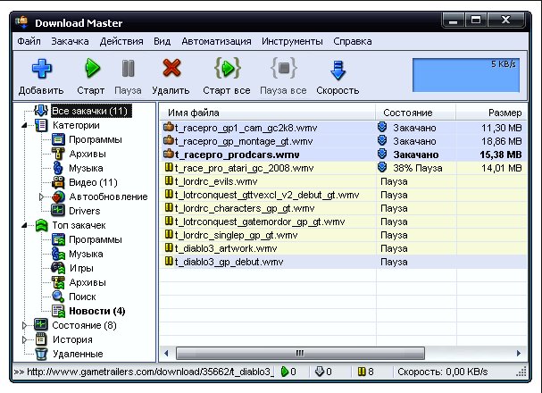The image size is (542, 393).
Task: Delete download using red Удалить cross
Action: [x=171, y=68]
